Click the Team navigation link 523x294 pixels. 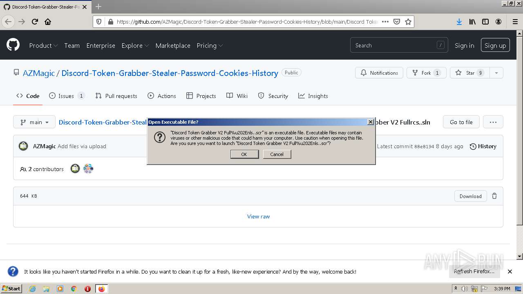pos(72,45)
